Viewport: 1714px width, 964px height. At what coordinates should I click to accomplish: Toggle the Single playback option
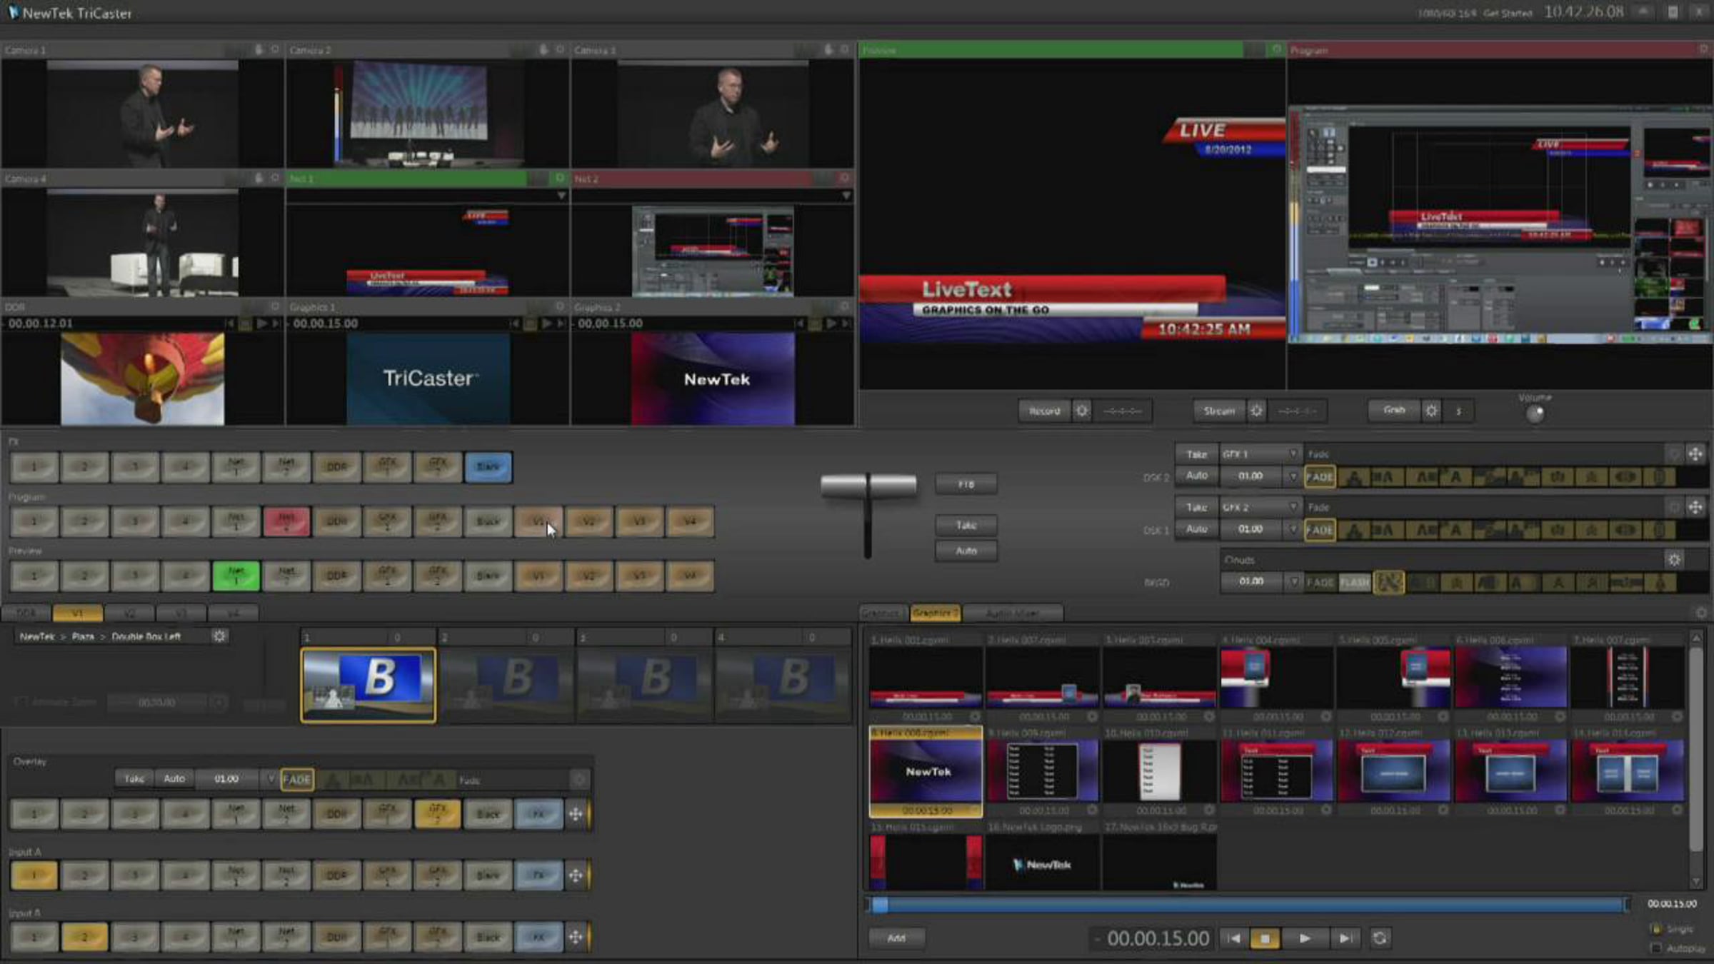click(x=1656, y=928)
